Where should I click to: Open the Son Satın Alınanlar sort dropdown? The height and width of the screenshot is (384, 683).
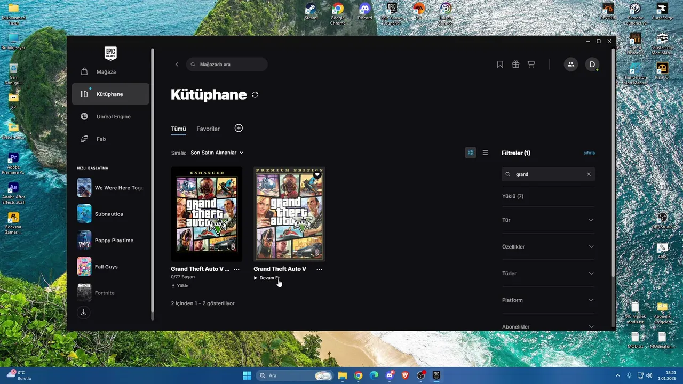tap(217, 153)
